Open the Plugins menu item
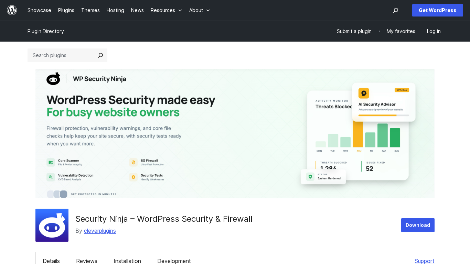This screenshot has height=264, width=470. point(66,10)
